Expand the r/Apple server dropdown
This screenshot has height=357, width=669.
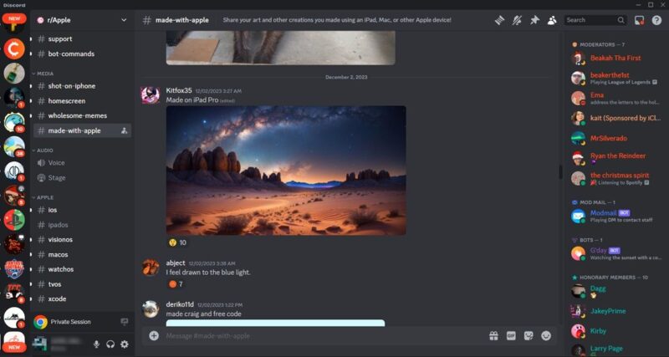click(124, 20)
